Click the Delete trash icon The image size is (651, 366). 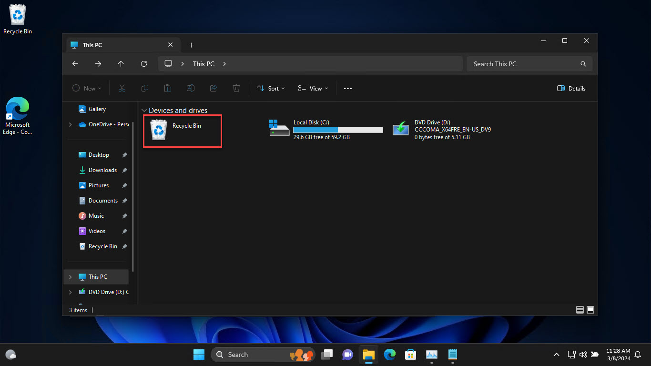click(x=236, y=88)
